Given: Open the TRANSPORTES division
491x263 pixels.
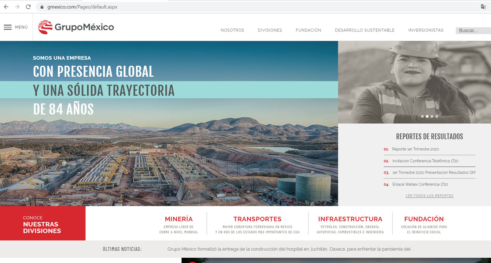Looking at the screenshot, I should coord(257,219).
